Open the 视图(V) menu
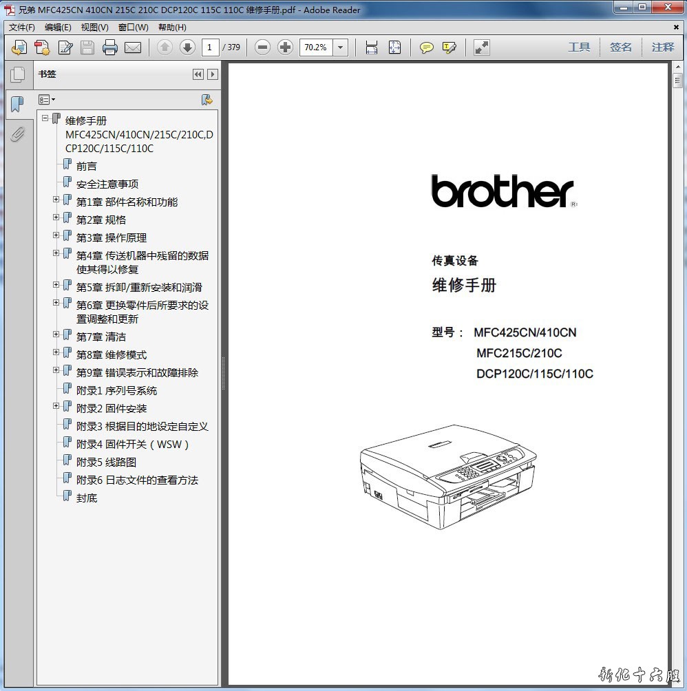The width and height of the screenshot is (687, 691). click(94, 28)
